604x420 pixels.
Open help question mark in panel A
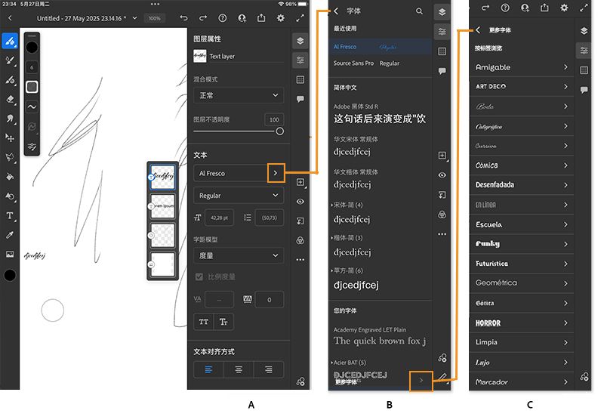(x=222, y=18)
